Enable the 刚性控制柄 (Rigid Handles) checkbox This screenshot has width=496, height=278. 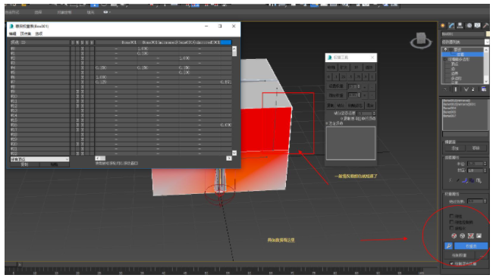click(451, 222)
